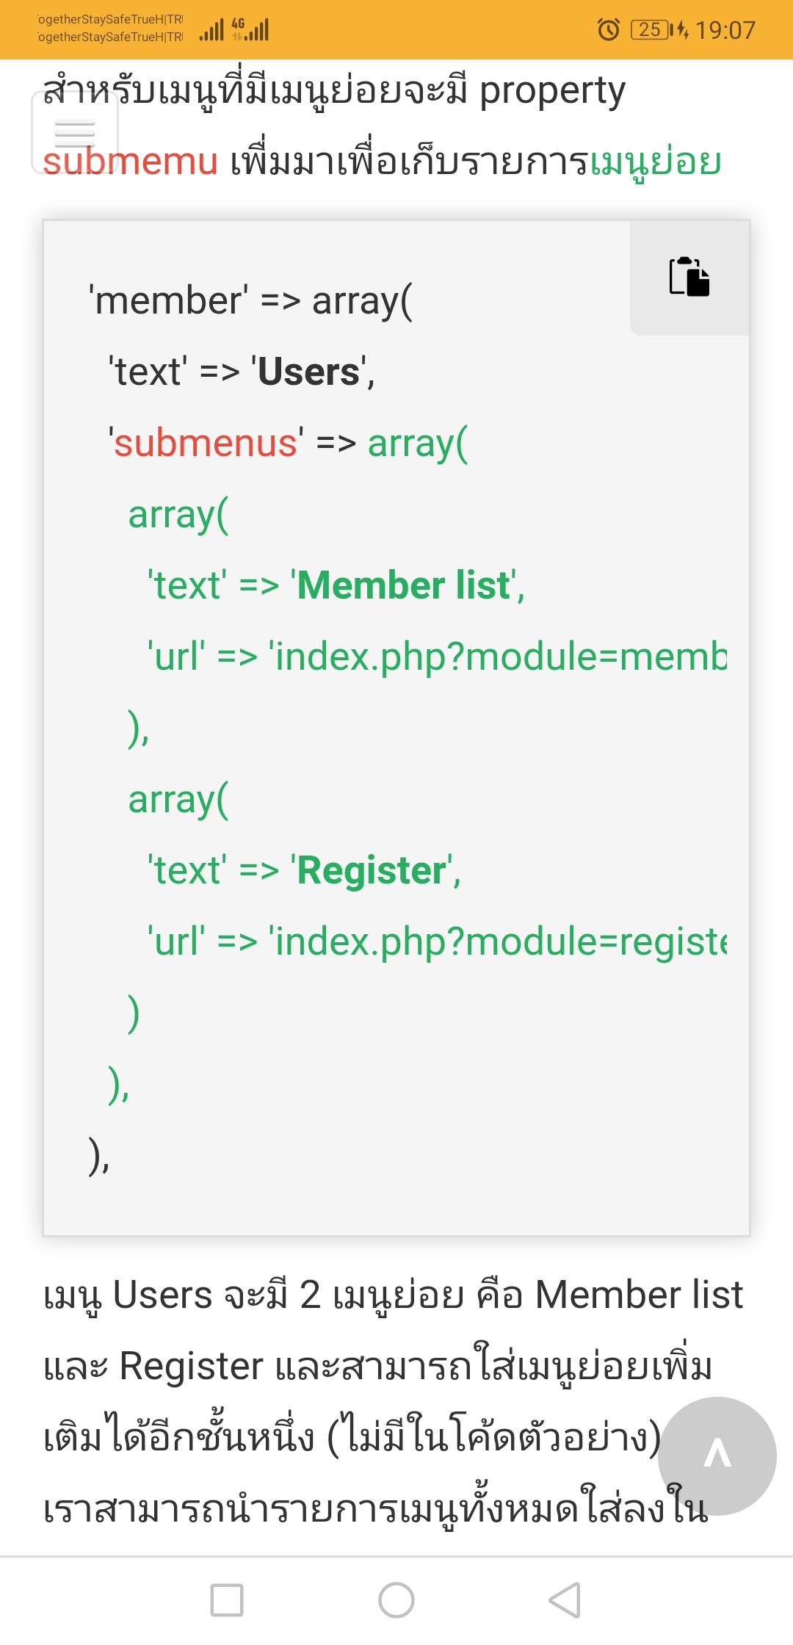Open the hamburger menu button
This screenshot has height=1645, width=793.
(x=75, y=133)
